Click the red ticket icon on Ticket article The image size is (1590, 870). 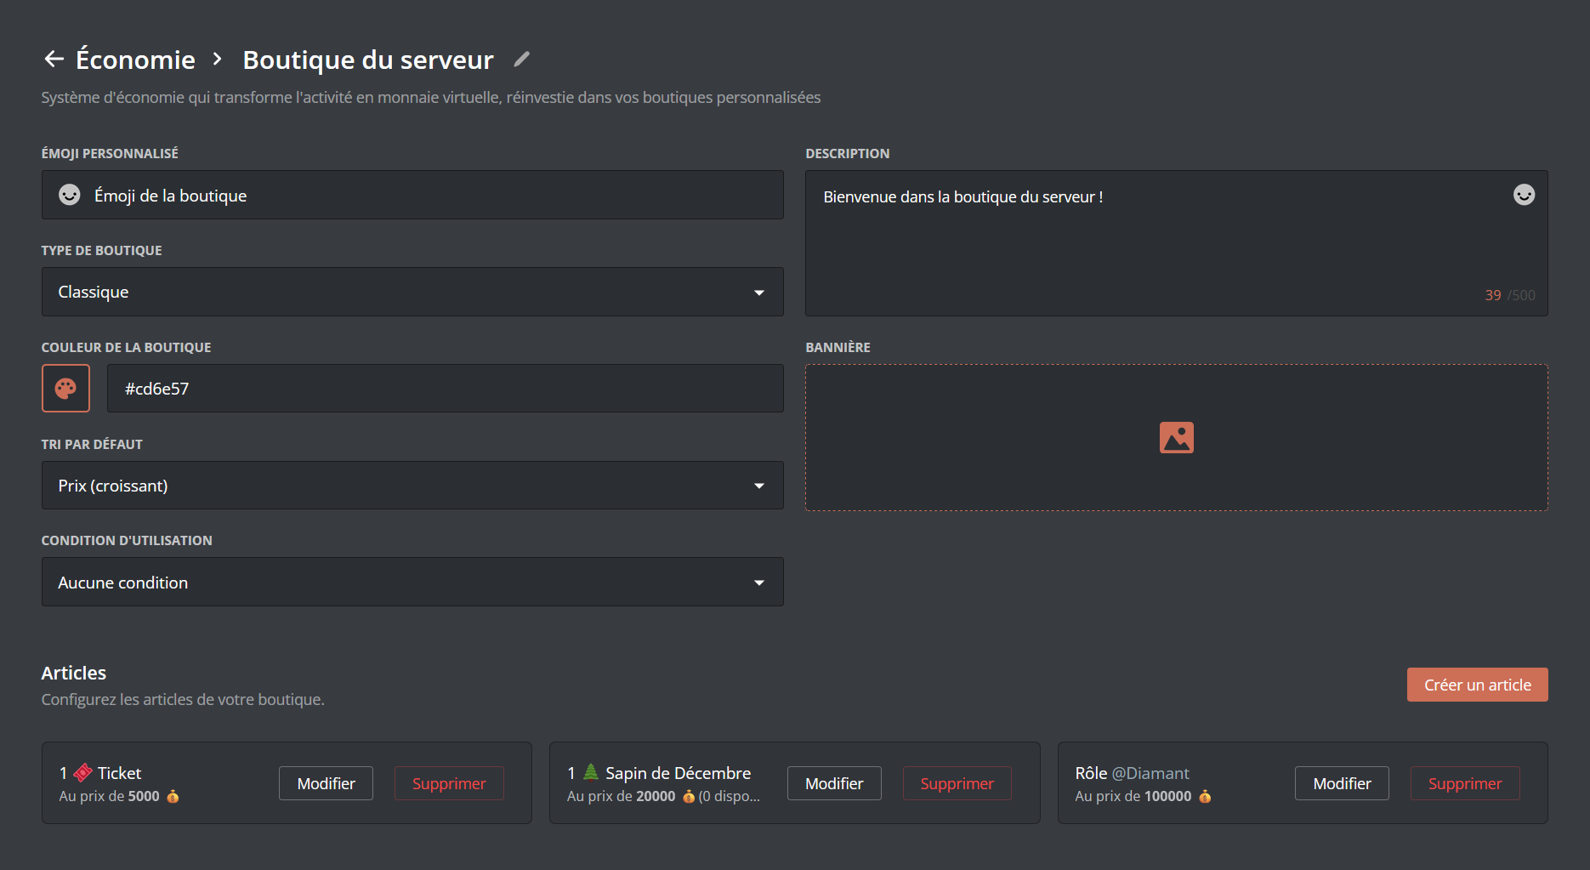[83, 773]
